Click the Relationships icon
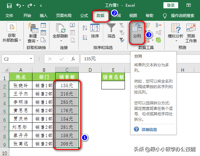200x156 pixels. 158,33
